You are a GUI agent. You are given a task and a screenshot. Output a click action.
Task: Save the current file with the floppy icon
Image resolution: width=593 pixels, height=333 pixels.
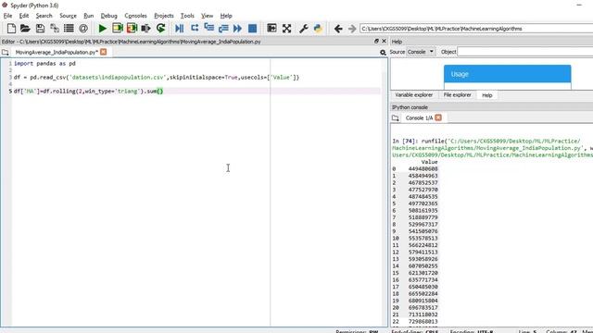[40, 29]
